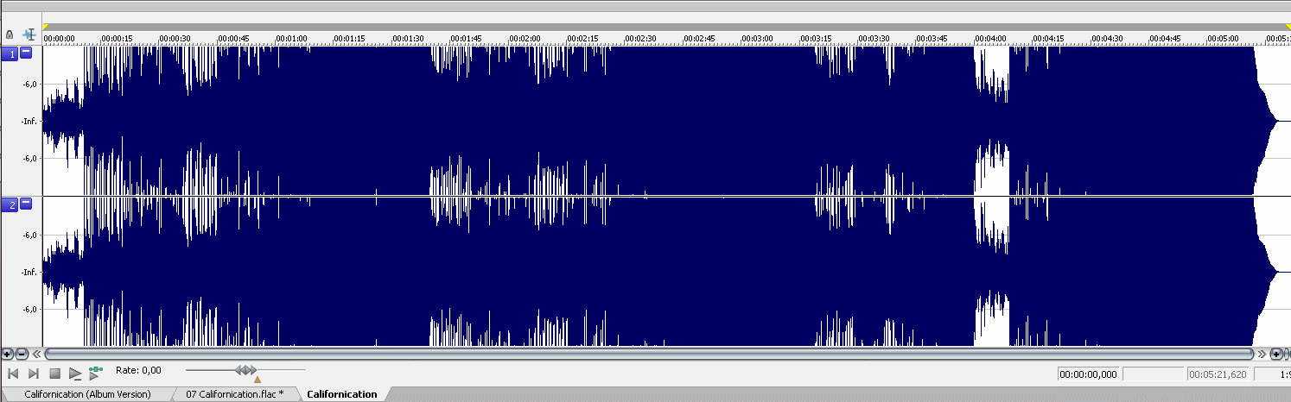Select channel 2 number button

[x=11, y=204]
